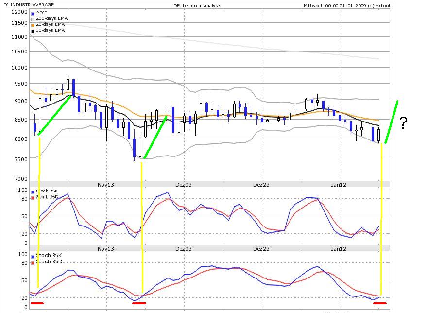Click the orange 20-days EMA legend swatch
This screenshot has height=313, width=427.
pyautogui.click(x=33, y=25)
